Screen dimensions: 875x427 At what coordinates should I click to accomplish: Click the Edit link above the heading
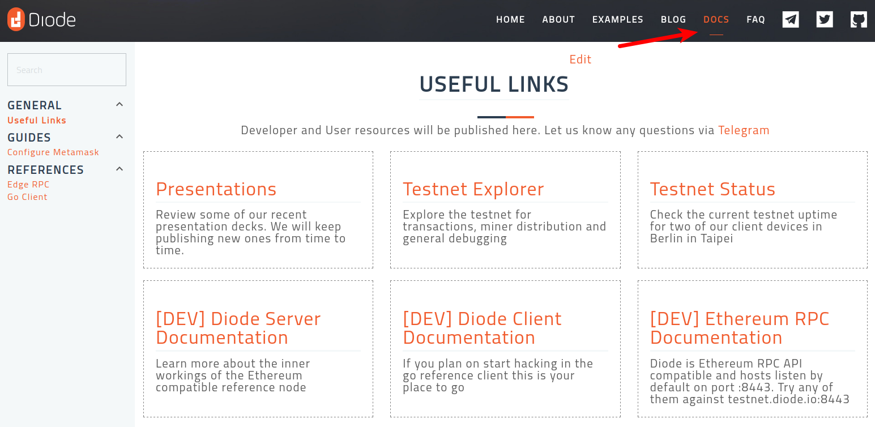[581, 59]
